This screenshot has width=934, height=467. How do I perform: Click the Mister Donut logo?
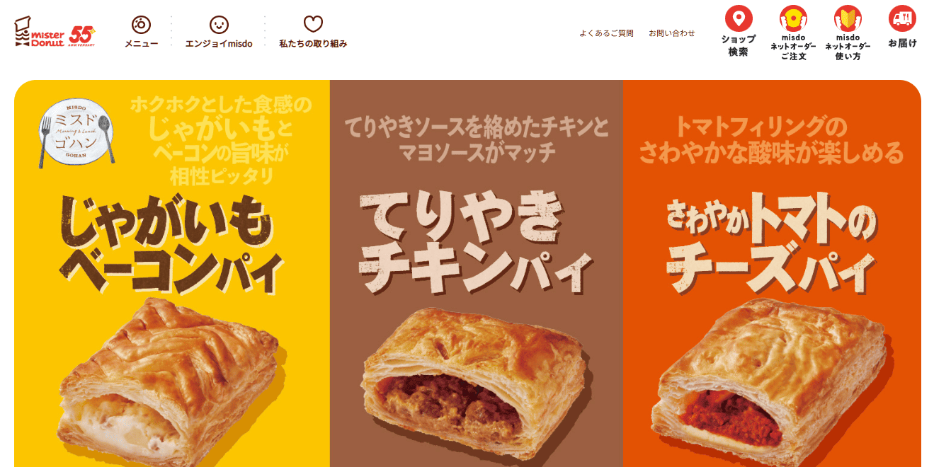tap(40, 32)
